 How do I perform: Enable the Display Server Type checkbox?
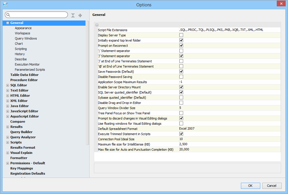point(181,35)
